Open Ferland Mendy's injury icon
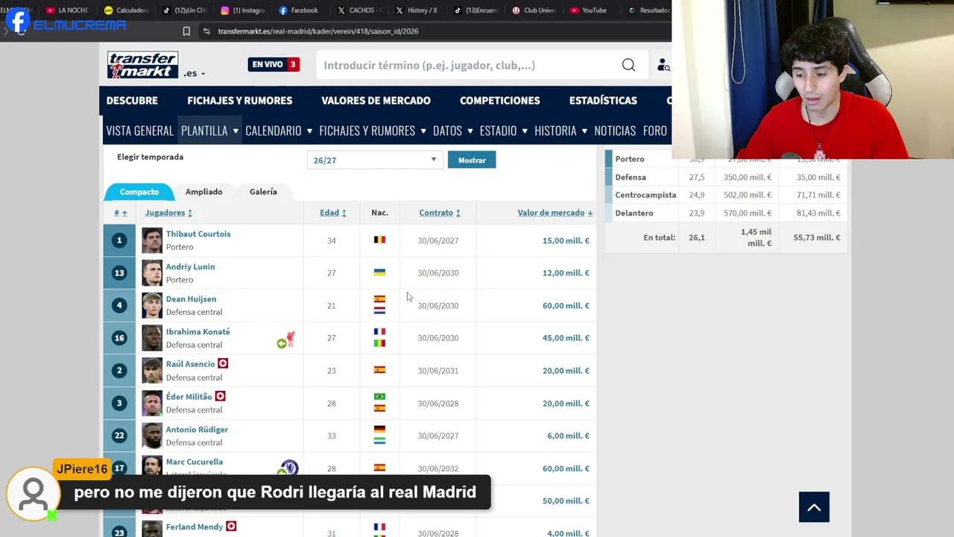The image size is (954, 537). coord(231,527)
